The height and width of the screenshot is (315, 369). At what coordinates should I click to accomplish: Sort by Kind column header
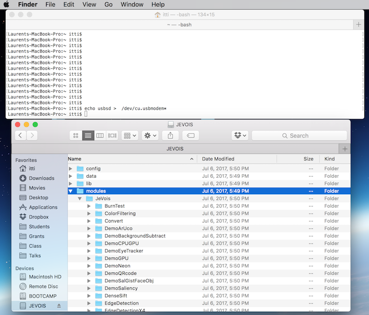tap(335, 159)
